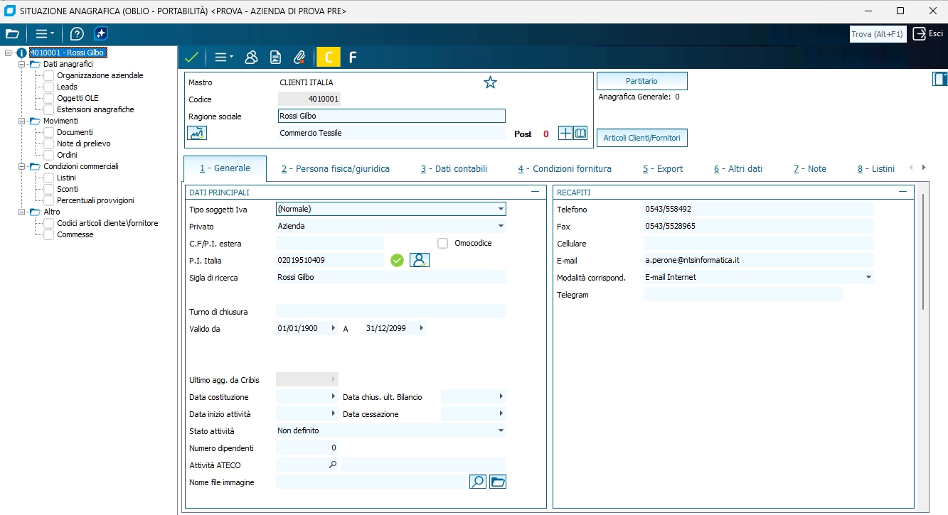This screenshot has height=515, width=948.
Task: Click the Articoli Clienti/Fornitori button
Action: 641,138
